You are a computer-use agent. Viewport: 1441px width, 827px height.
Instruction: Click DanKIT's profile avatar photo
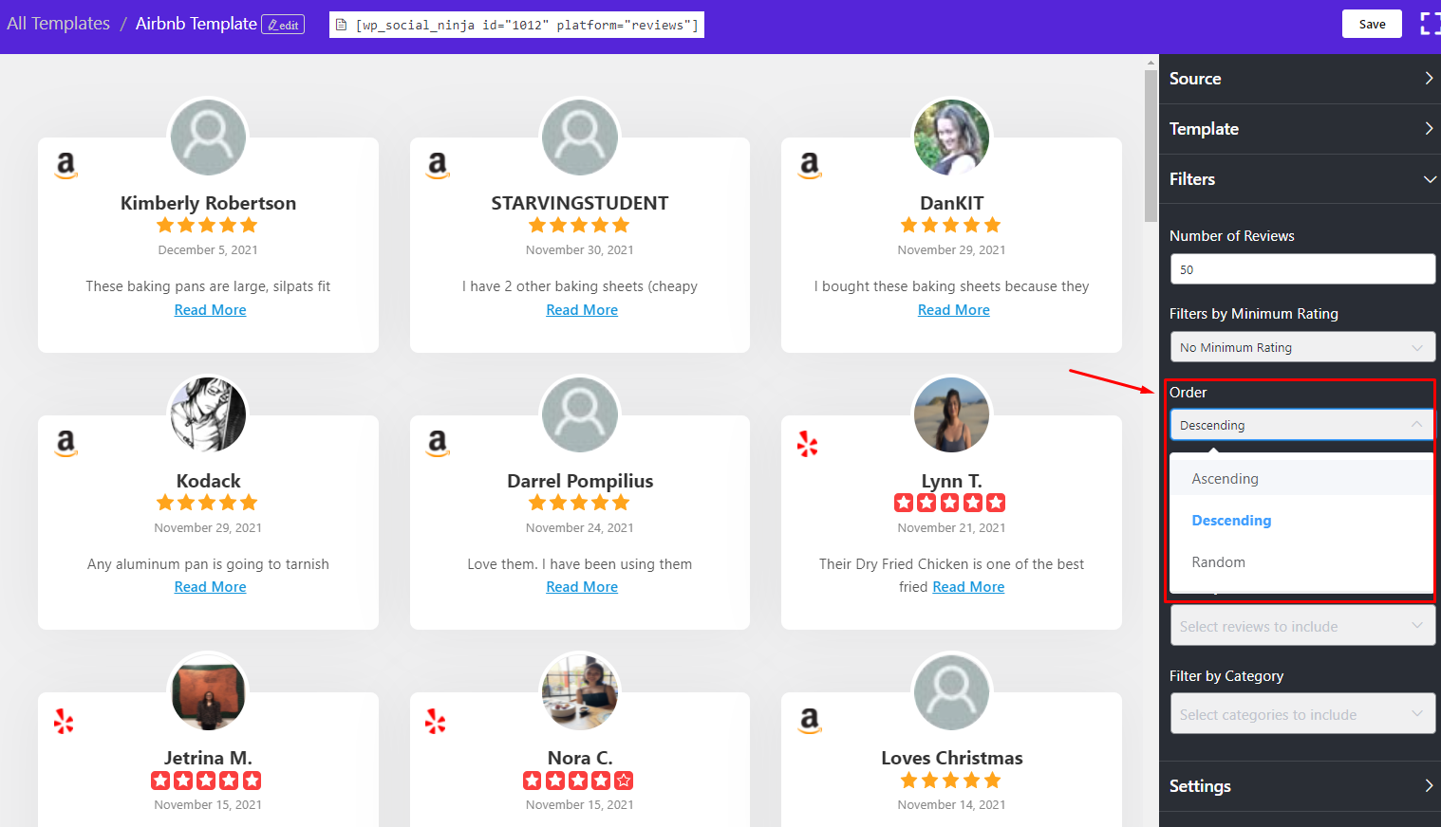click(951, 138)
